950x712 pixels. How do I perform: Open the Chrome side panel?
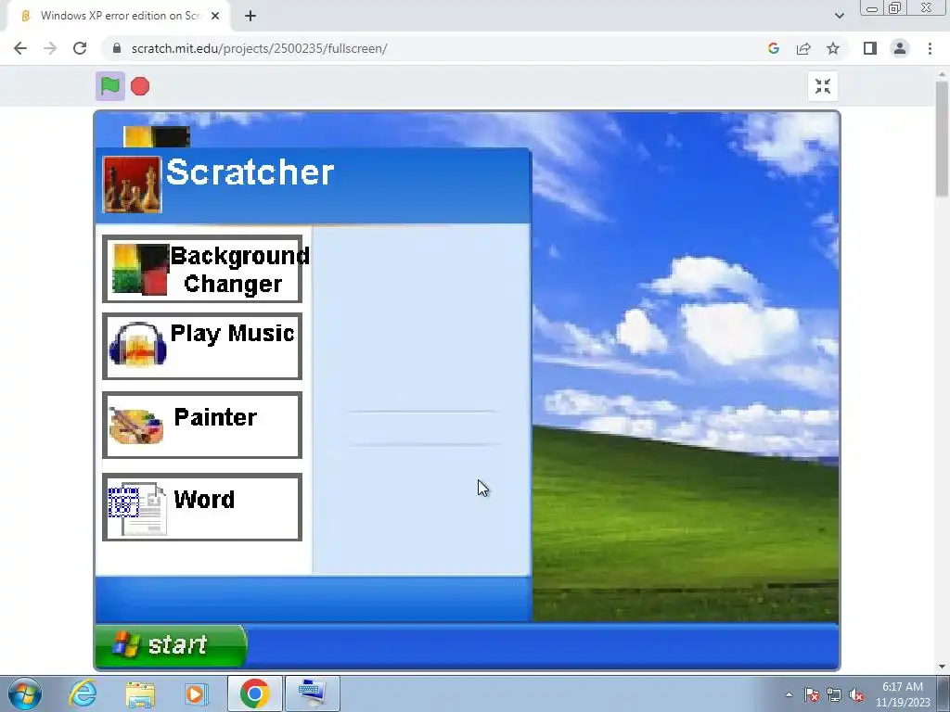(x=870, y=48)
